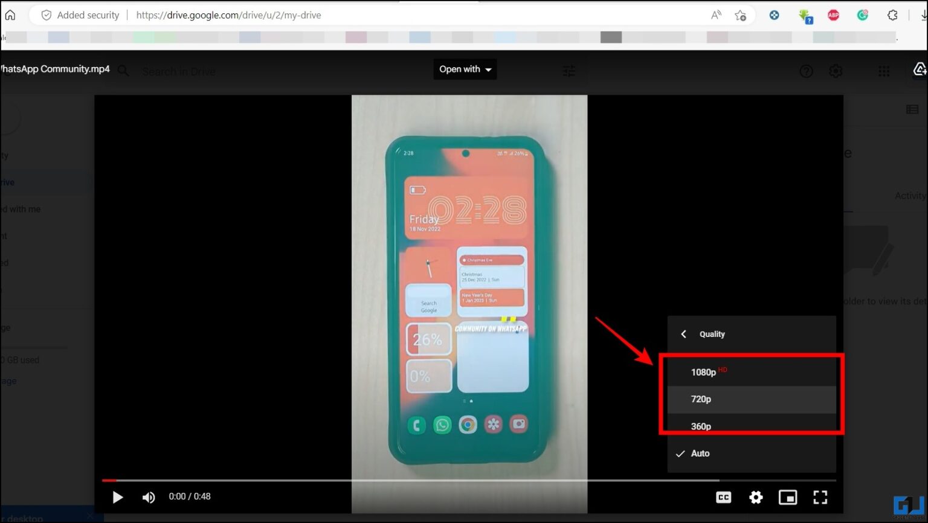This screenshot has height=523, width=928.
Task: Click the drive.google.com address bar
Action: [x=230, y=15]
